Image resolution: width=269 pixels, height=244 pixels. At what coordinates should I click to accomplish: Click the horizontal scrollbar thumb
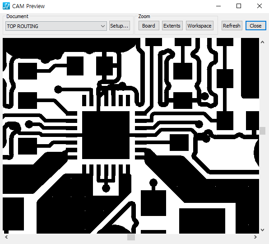click(131, 237)
